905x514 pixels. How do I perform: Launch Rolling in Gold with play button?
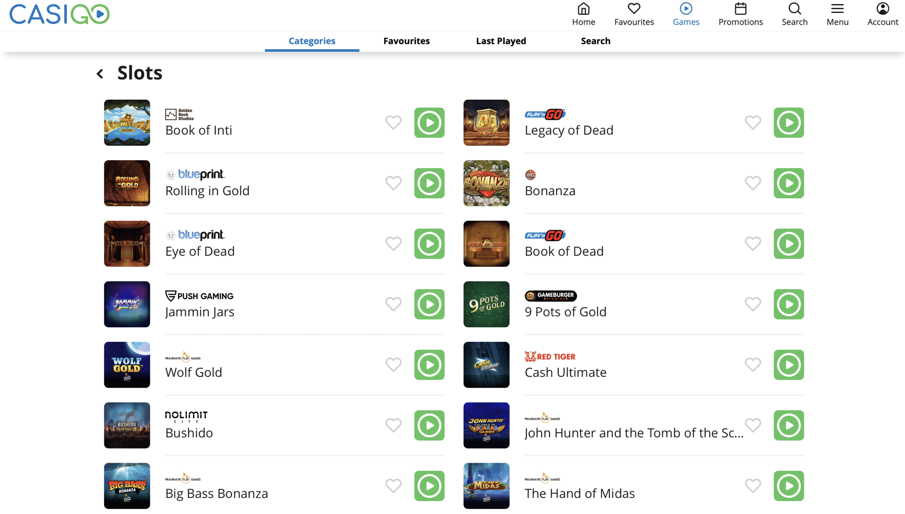click(x=429, y=183)
